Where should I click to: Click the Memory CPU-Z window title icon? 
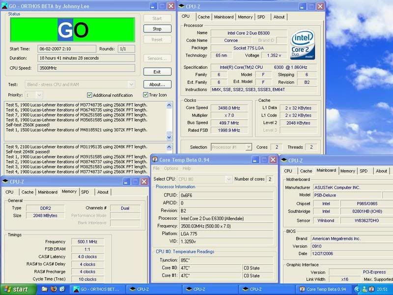click(5, 181)
